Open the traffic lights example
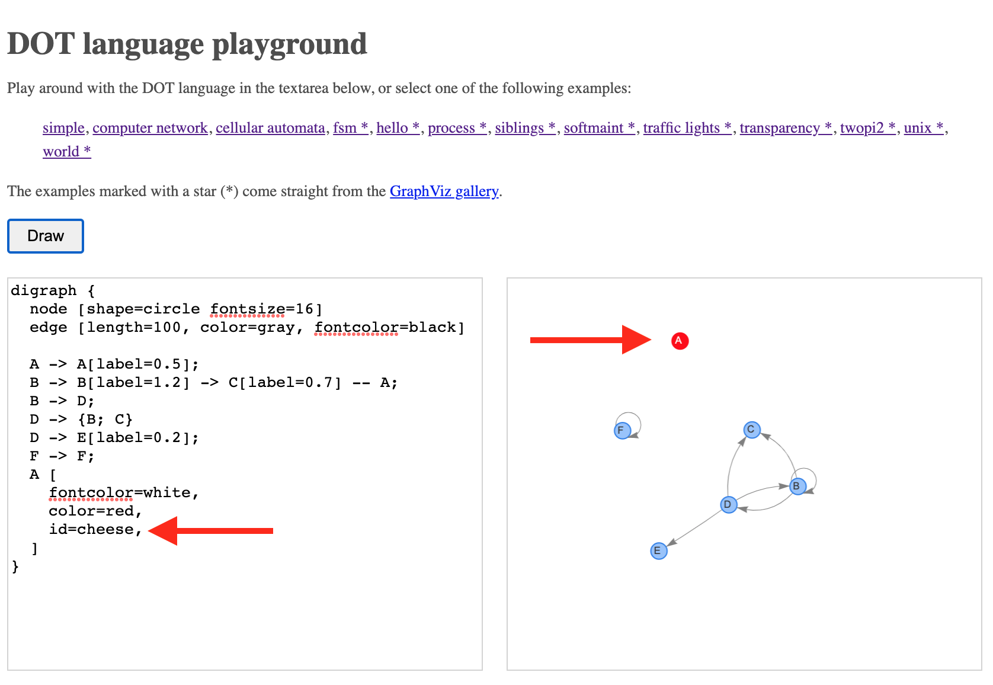This screenshot has width=993, height=685. click(x=686, y=127)
